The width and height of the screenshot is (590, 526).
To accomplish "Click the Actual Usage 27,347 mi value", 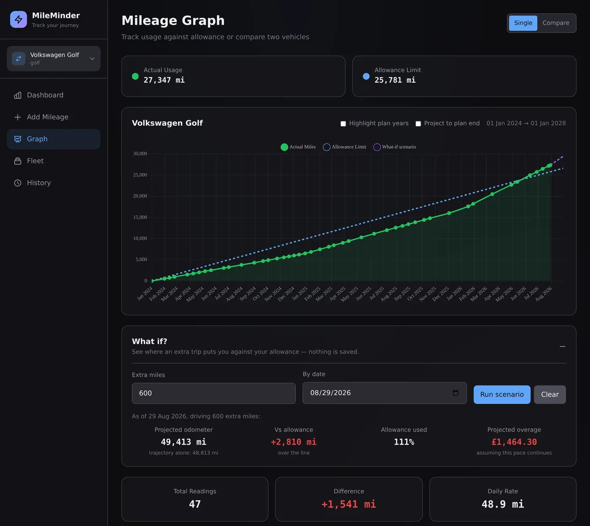I will pyautogui.click(x=164, y=80).
